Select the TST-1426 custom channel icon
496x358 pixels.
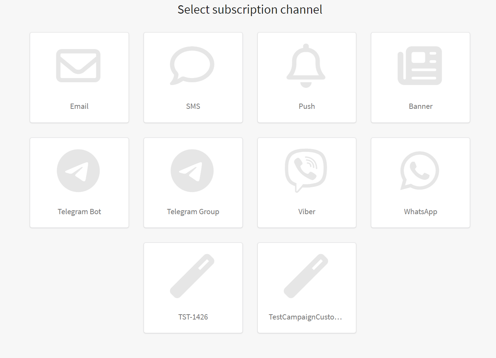coord(192,276)
